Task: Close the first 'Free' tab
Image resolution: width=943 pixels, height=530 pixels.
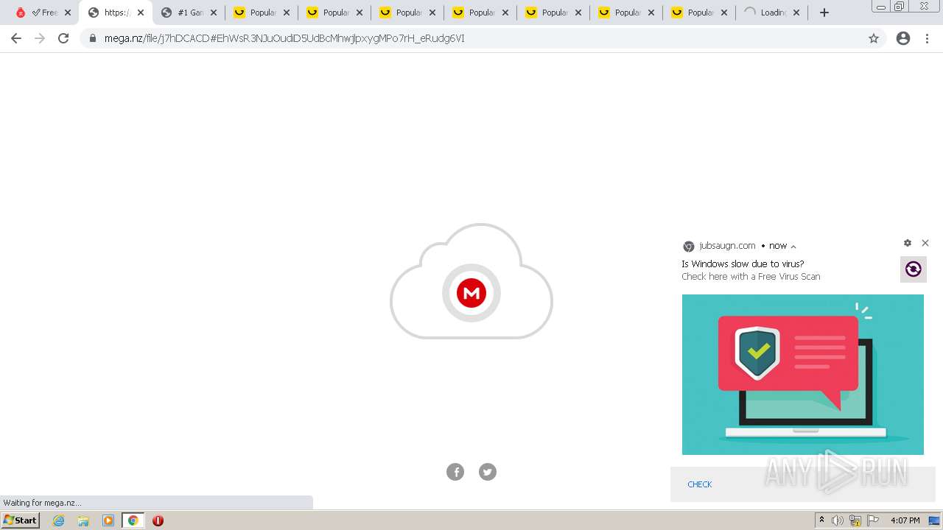Action: pos(68,13)
